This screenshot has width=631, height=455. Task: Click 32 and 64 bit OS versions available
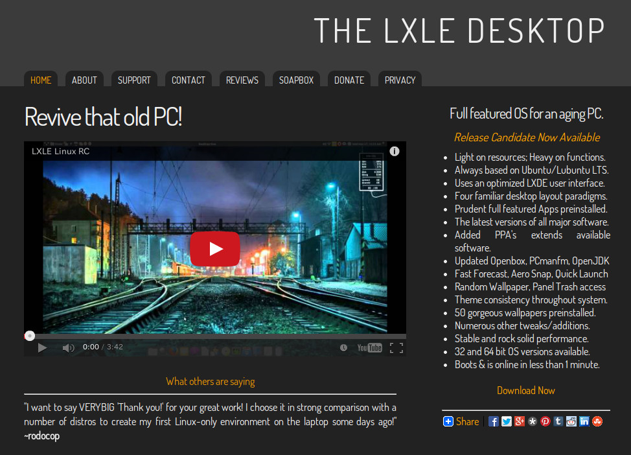[x=522, y=351]
